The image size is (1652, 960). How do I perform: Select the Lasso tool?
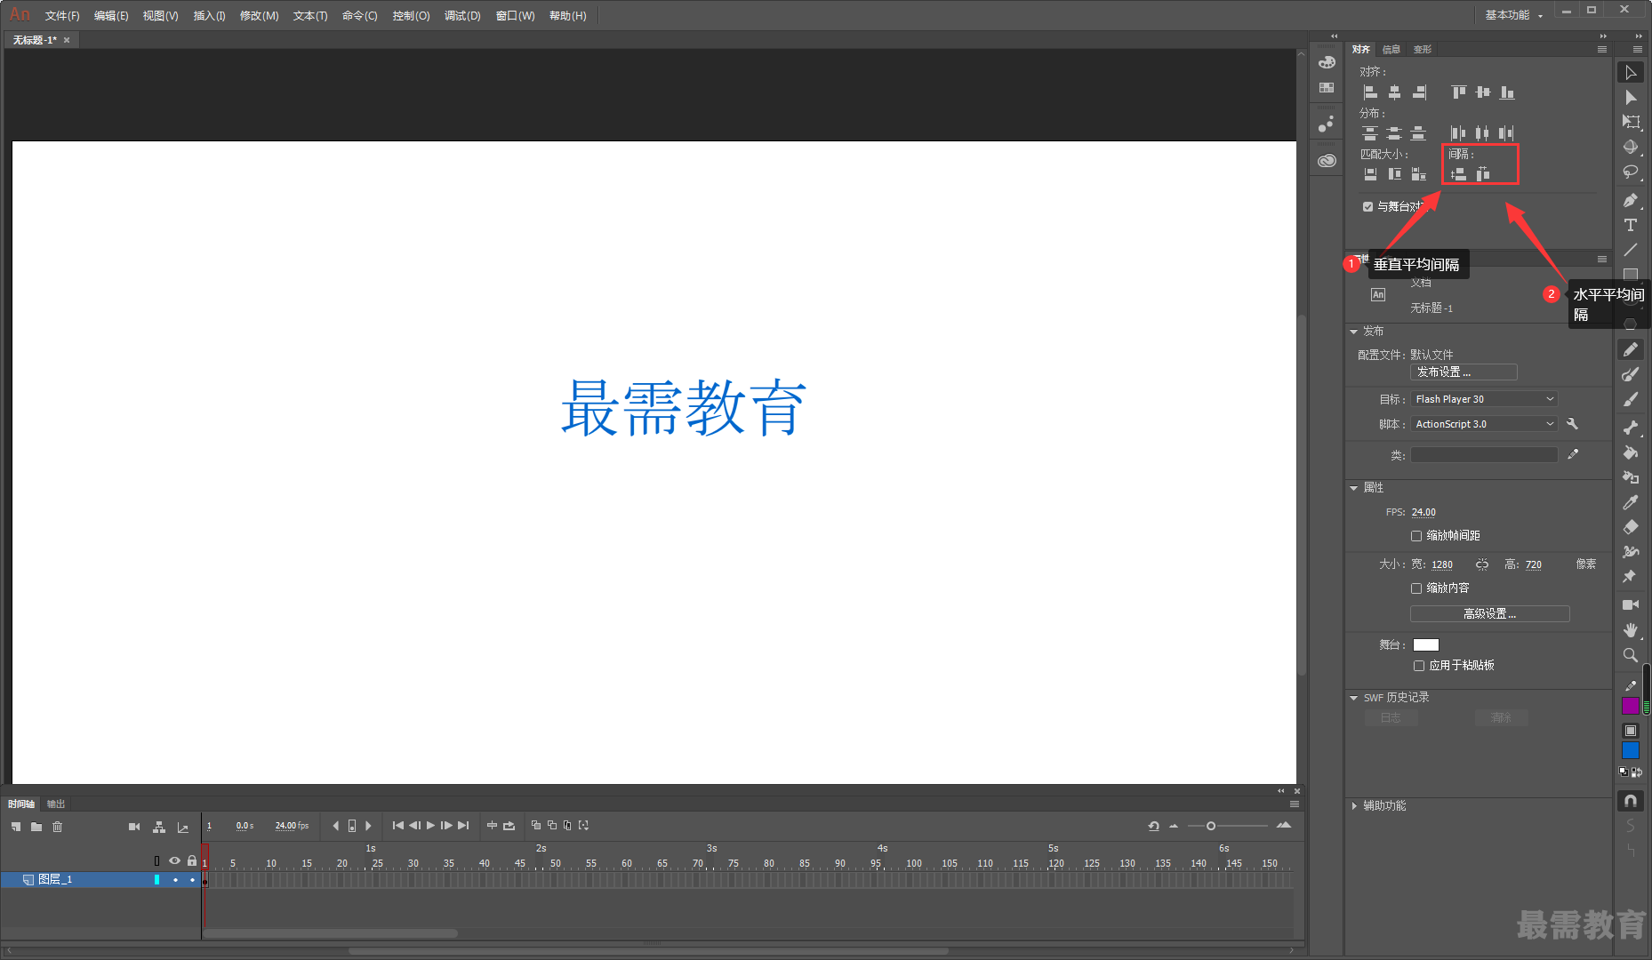tap(1631, 172)
